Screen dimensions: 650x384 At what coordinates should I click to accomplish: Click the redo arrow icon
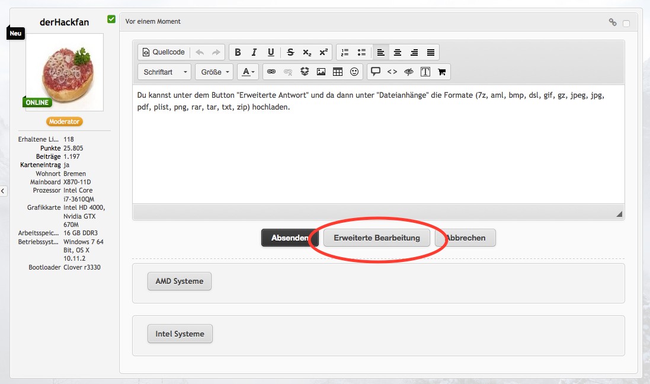pyautogui.click(x=216, y=52)
